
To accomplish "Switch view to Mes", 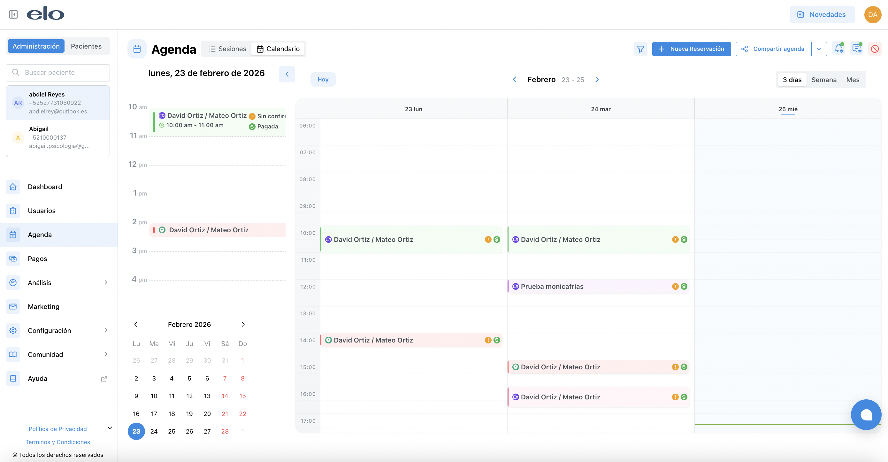I will [x=853, y=80].
